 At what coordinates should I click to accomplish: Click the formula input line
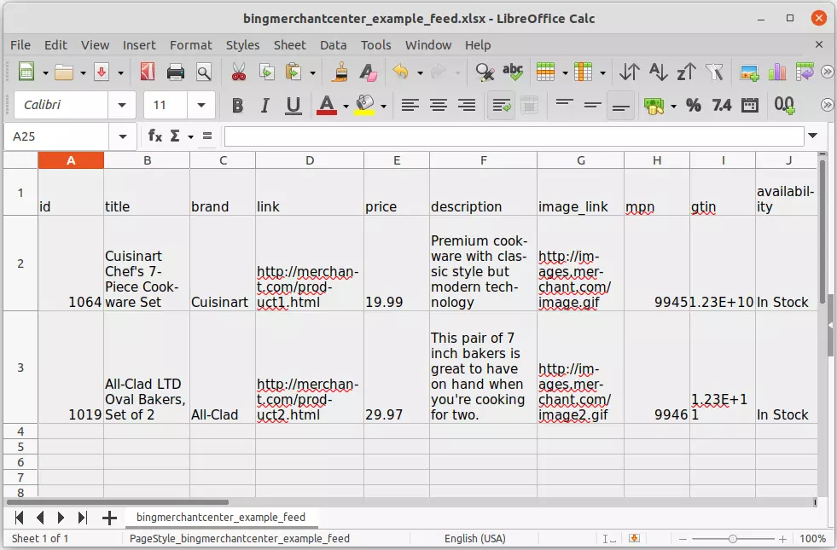tap(514, 136)
